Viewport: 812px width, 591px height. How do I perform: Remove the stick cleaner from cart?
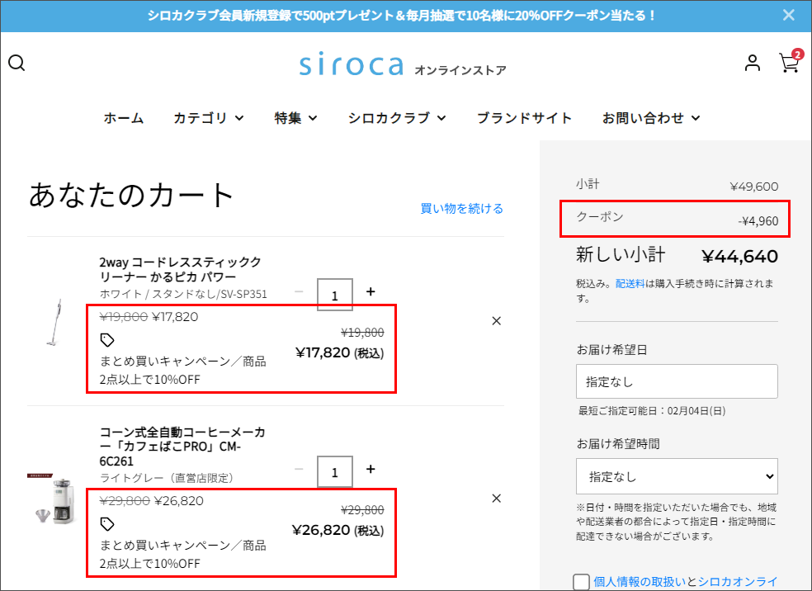pos(496,321)
